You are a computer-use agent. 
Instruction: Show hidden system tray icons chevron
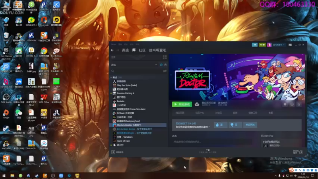(275, 176)
